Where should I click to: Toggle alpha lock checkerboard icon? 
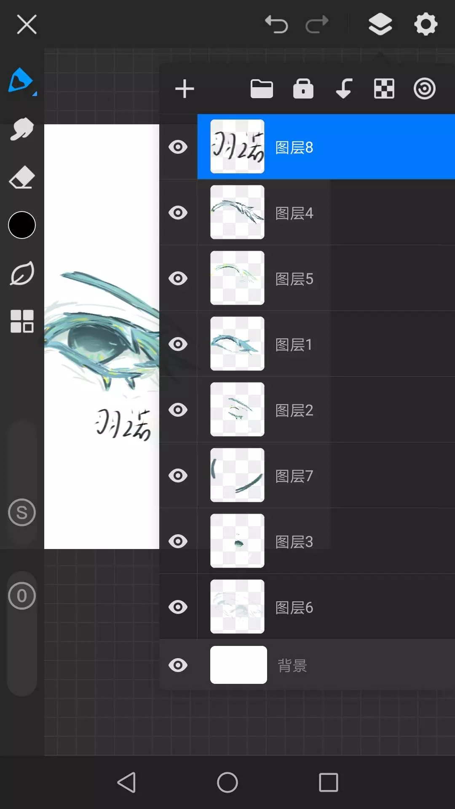coord(384,89)
